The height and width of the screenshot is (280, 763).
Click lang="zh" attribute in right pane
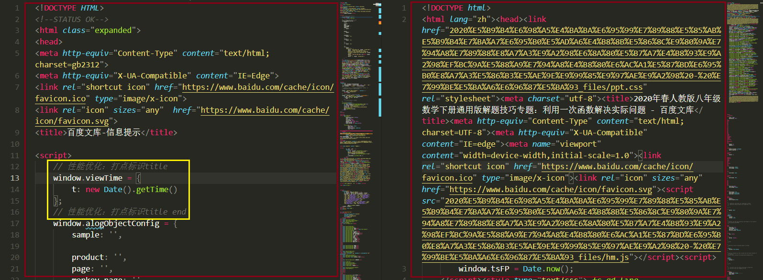[x=470, y=19]
